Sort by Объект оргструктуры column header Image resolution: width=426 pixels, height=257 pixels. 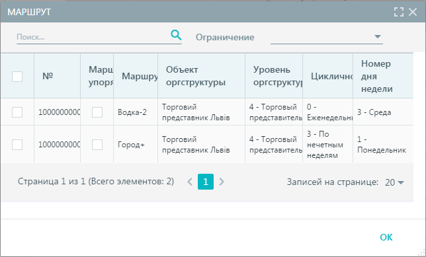click(x=196, y=76)
